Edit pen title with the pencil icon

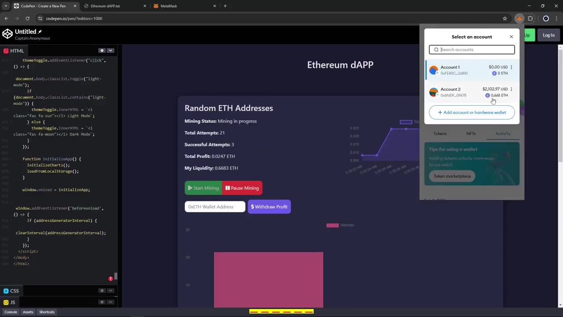(40, 32)
